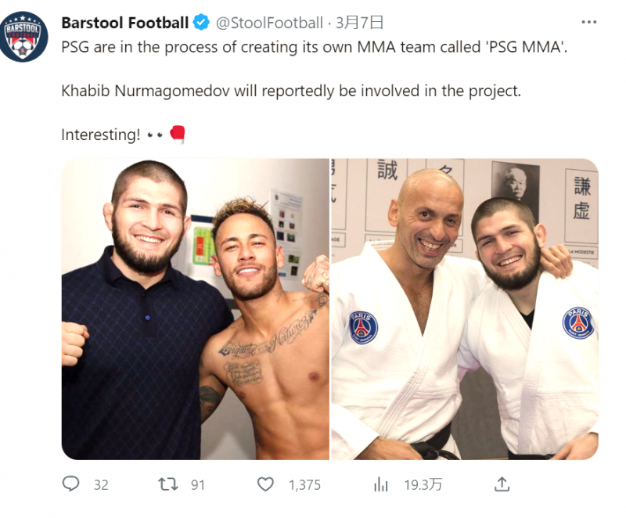Click the @StoolFootball handle

point(268,23)
